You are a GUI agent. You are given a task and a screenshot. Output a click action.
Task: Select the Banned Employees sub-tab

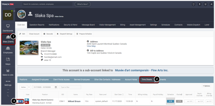pos(82,80)
